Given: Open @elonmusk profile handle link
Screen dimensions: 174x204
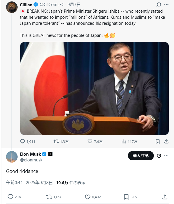Looking at the screenshot, I should point(31,160).
